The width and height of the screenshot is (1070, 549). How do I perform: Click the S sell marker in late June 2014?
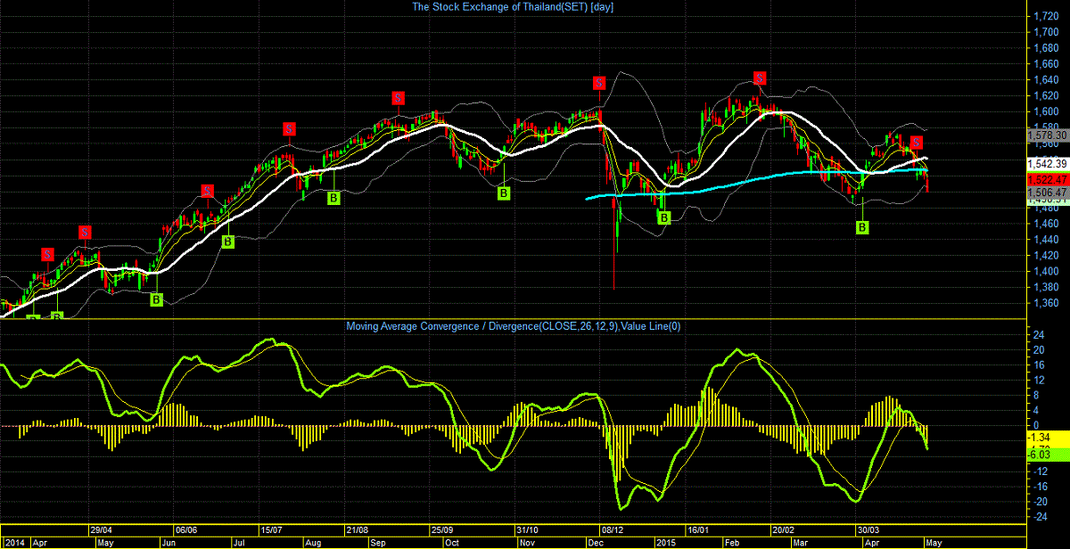pos(207,191)
